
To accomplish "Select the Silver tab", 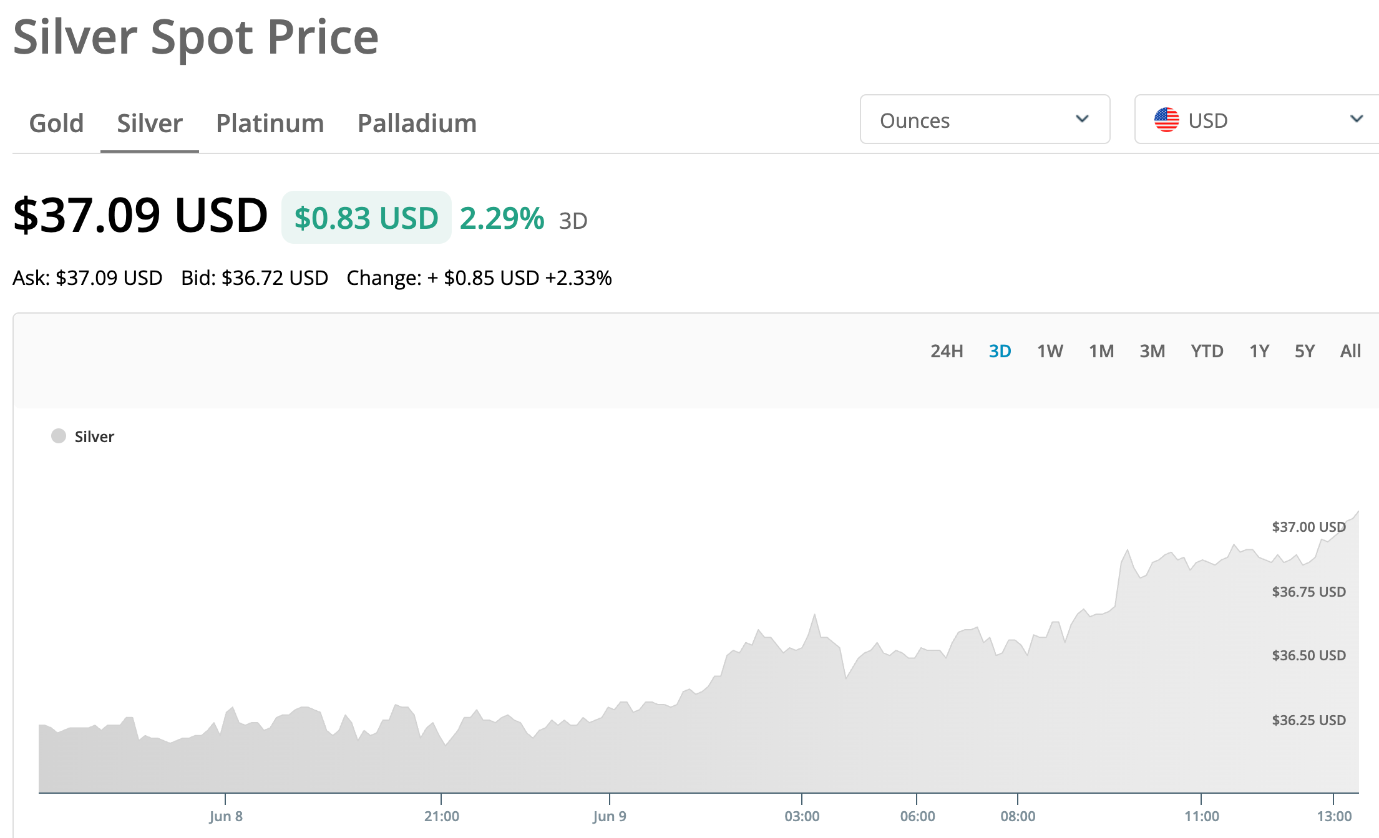I will (x=150, y=123).
